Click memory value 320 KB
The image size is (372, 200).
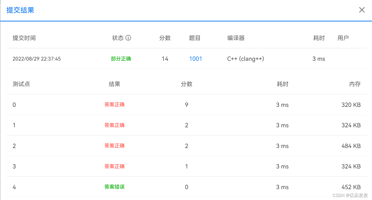(x=351, y=105)
